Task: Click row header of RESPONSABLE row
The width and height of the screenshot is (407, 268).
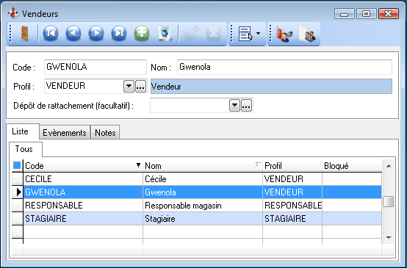Action: [18, 206]
